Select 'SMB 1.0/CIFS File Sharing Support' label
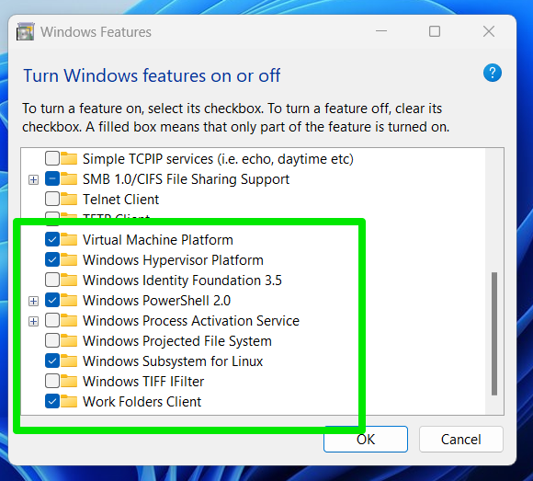This screenshot has height=481, width=533. coord(187,179)
